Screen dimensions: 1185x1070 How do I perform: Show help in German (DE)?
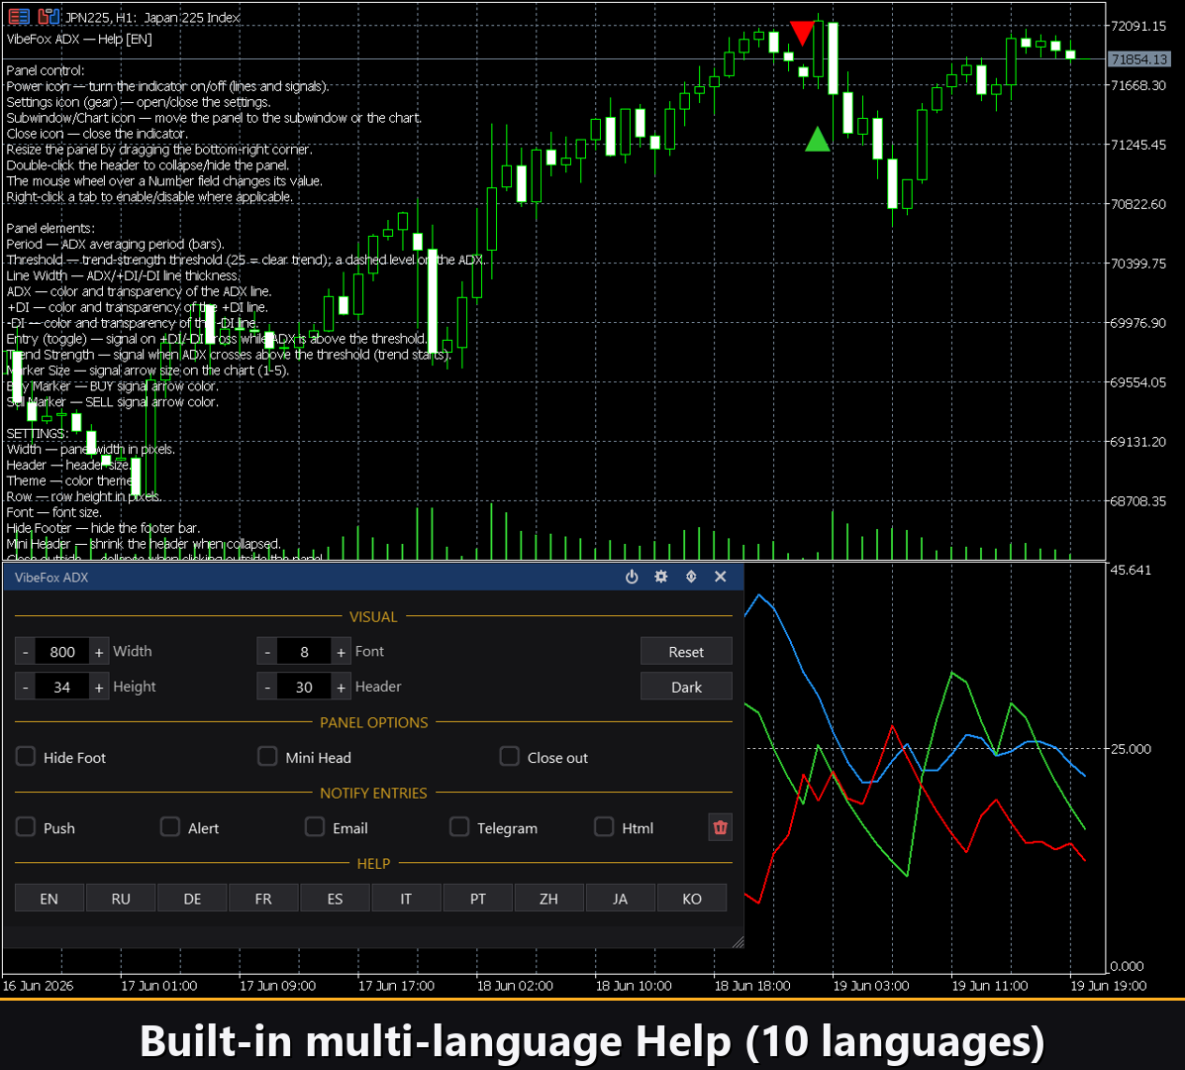(x=192, y=899)
